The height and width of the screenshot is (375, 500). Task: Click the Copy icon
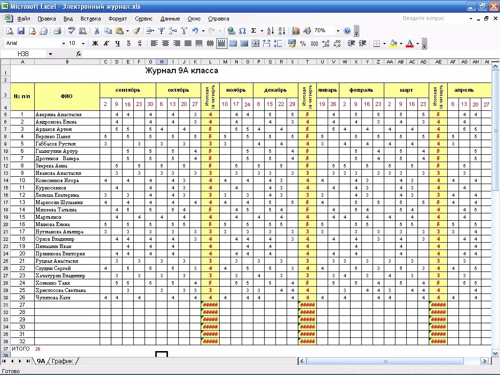click(108, 31)
